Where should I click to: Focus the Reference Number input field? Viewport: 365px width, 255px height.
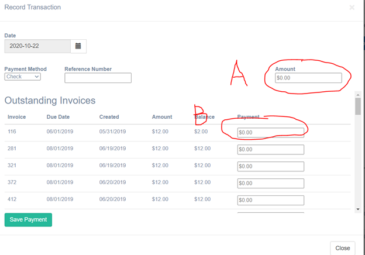98,78
